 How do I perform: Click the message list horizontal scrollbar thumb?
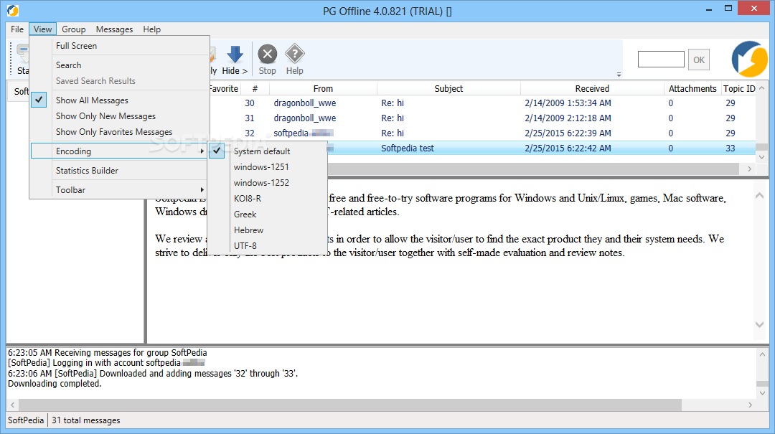click(534, 169)
